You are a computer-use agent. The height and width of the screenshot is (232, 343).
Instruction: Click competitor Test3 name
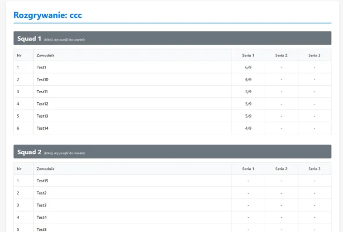click(x=41, y=205)
